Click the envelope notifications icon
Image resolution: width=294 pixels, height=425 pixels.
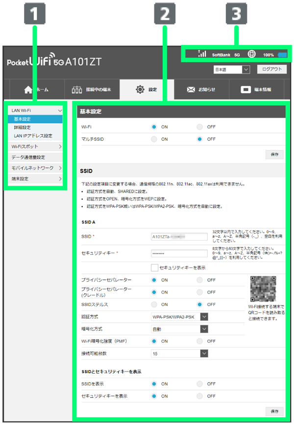pos(191,90)
